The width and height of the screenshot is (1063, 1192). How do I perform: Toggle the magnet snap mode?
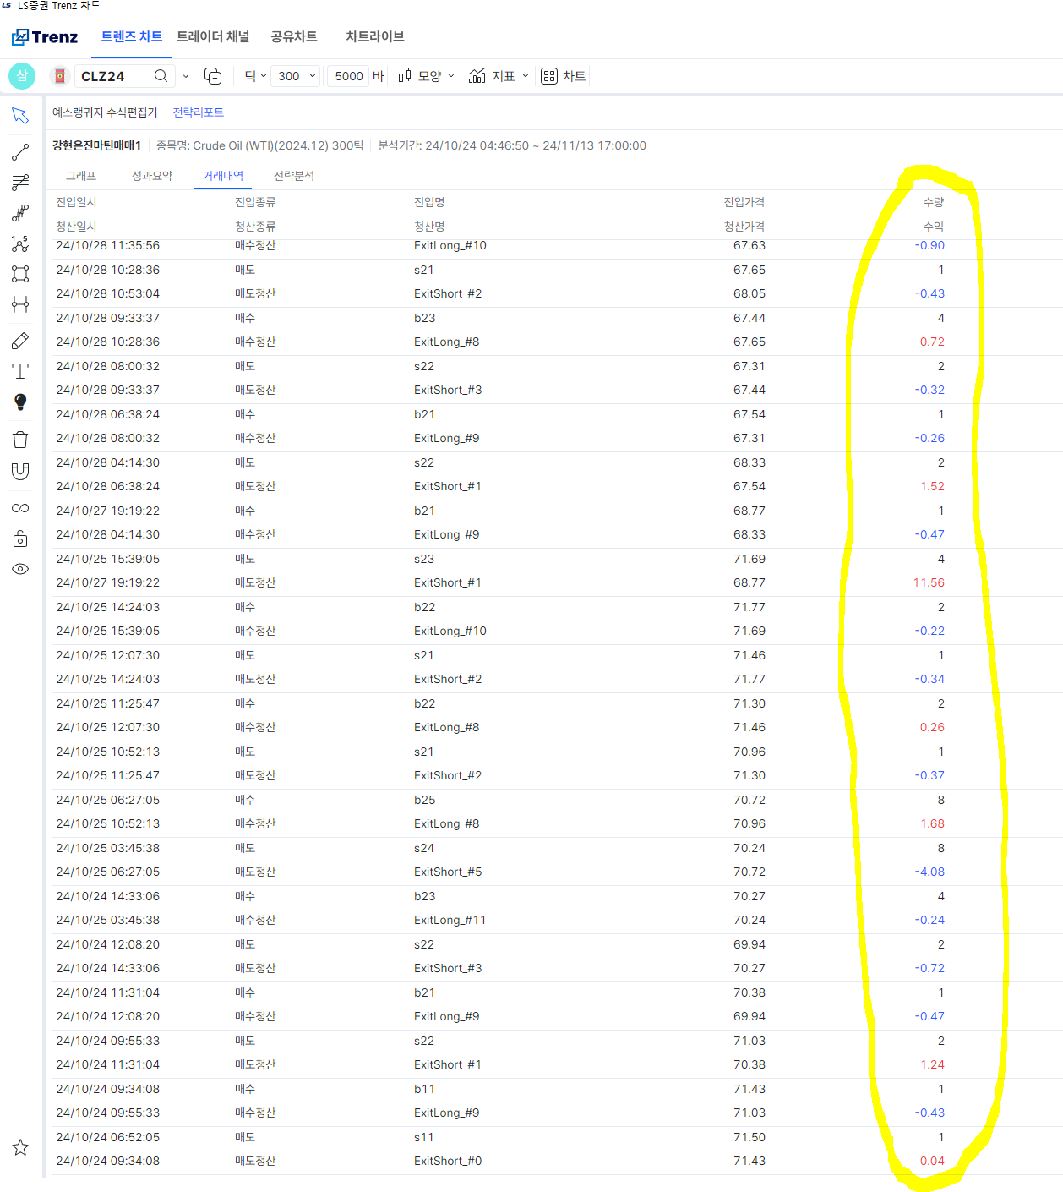pyautogui.click(x=20, y=471)
